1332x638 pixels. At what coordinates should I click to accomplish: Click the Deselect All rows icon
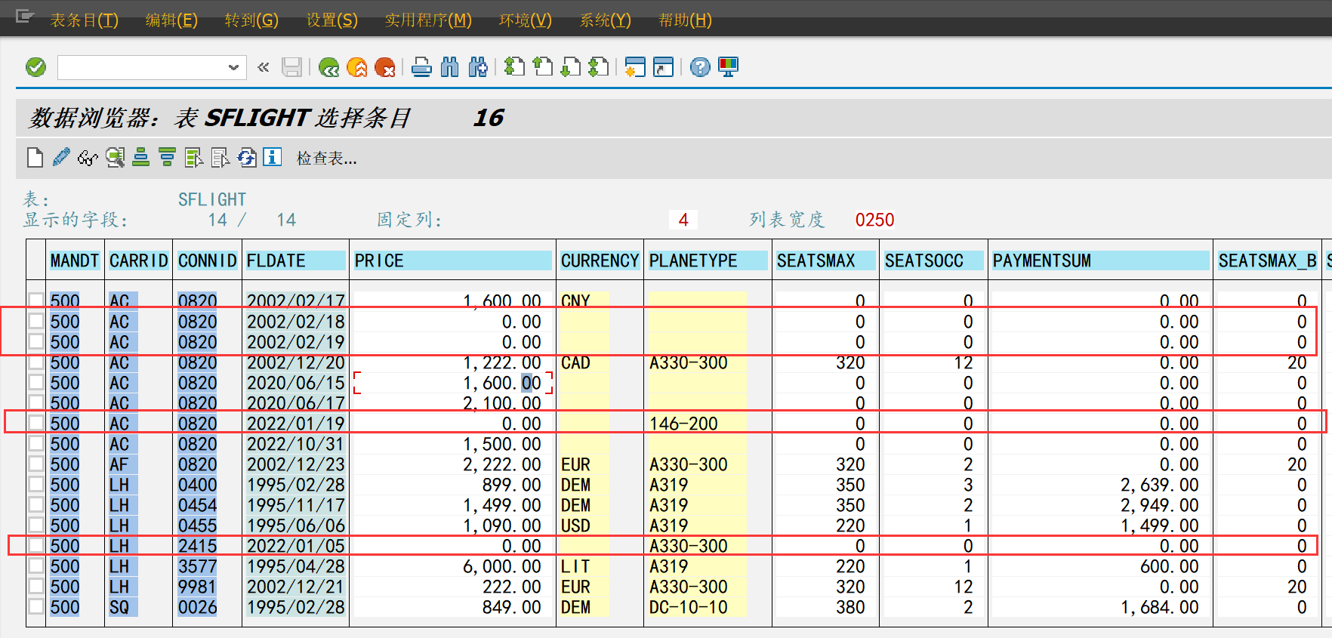coord(220,157)
